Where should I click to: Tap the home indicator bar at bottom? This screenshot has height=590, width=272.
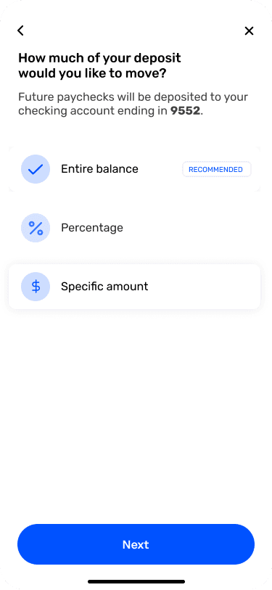tap(136, 581)
